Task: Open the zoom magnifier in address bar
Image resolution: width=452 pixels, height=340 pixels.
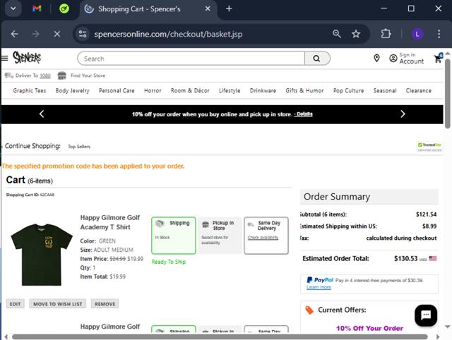Action: 336,34
